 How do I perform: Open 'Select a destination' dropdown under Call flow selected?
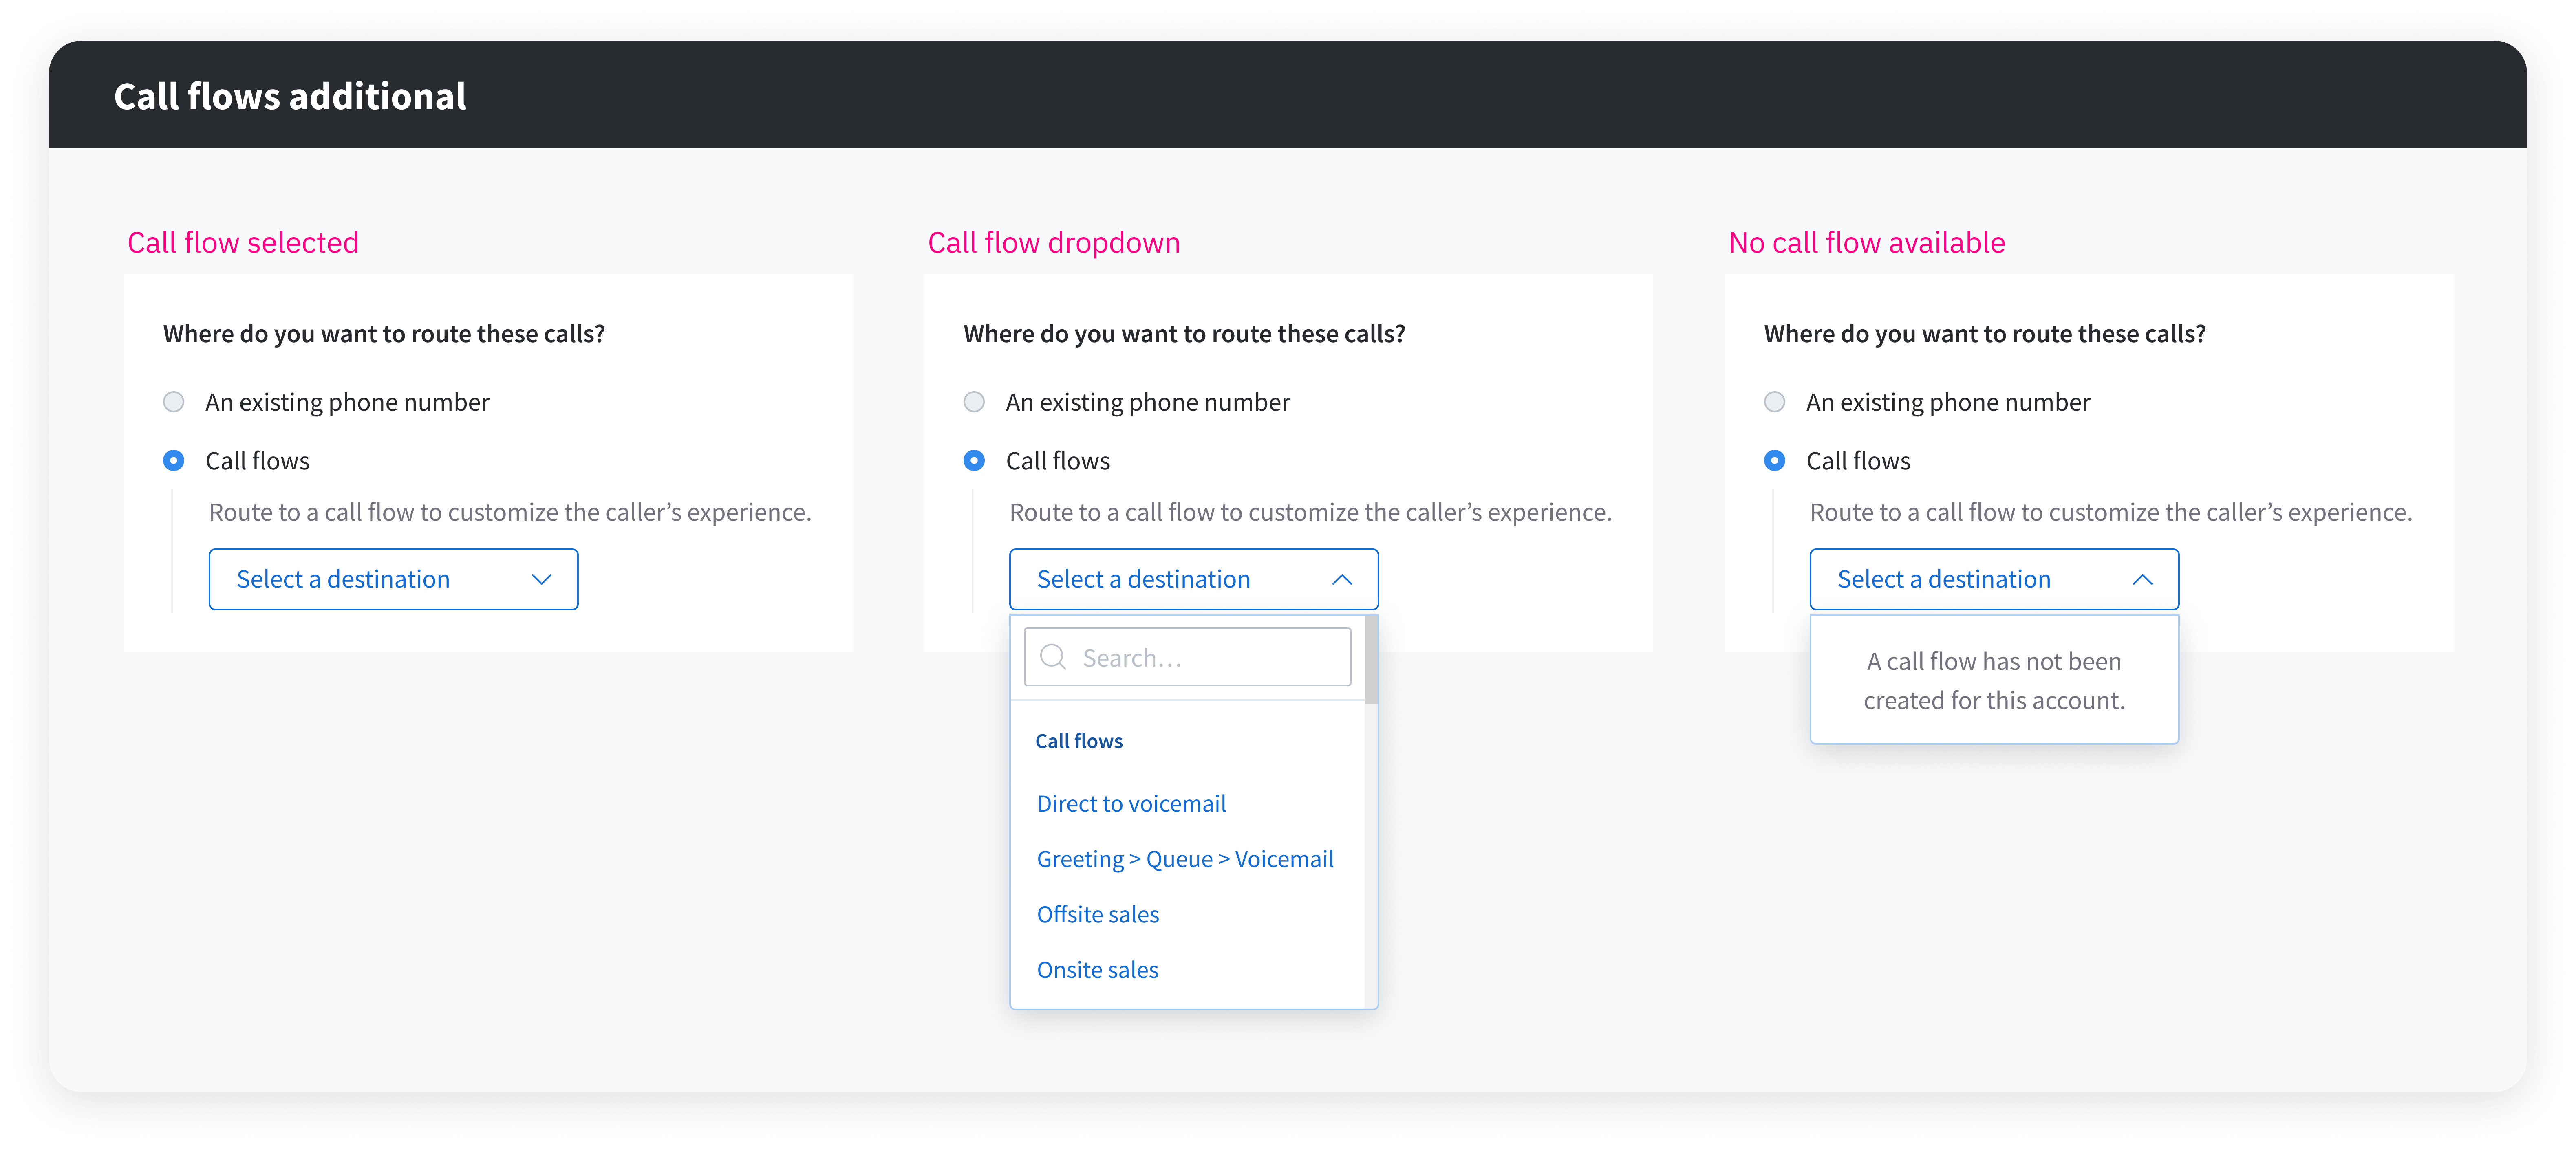click(343, 579)
